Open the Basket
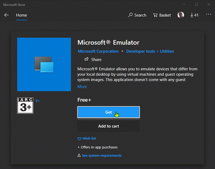This screenshot has height=169, width=215. coord(162,15)
